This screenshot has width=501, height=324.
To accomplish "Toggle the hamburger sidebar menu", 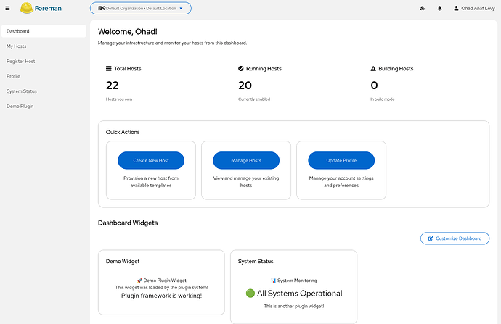I will (x=7, y=9).
